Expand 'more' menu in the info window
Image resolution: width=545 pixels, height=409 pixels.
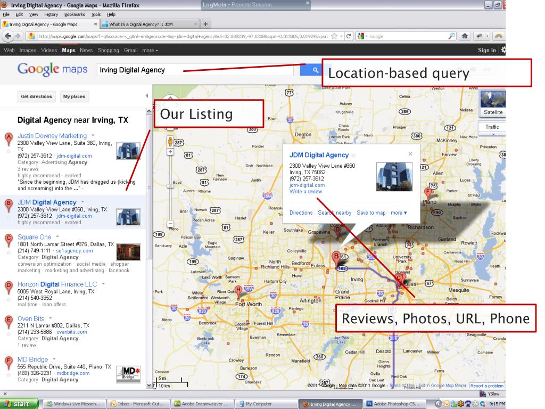[399, 213]
